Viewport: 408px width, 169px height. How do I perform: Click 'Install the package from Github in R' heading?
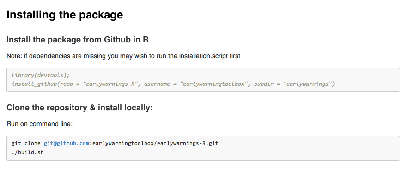click(78, 40)
